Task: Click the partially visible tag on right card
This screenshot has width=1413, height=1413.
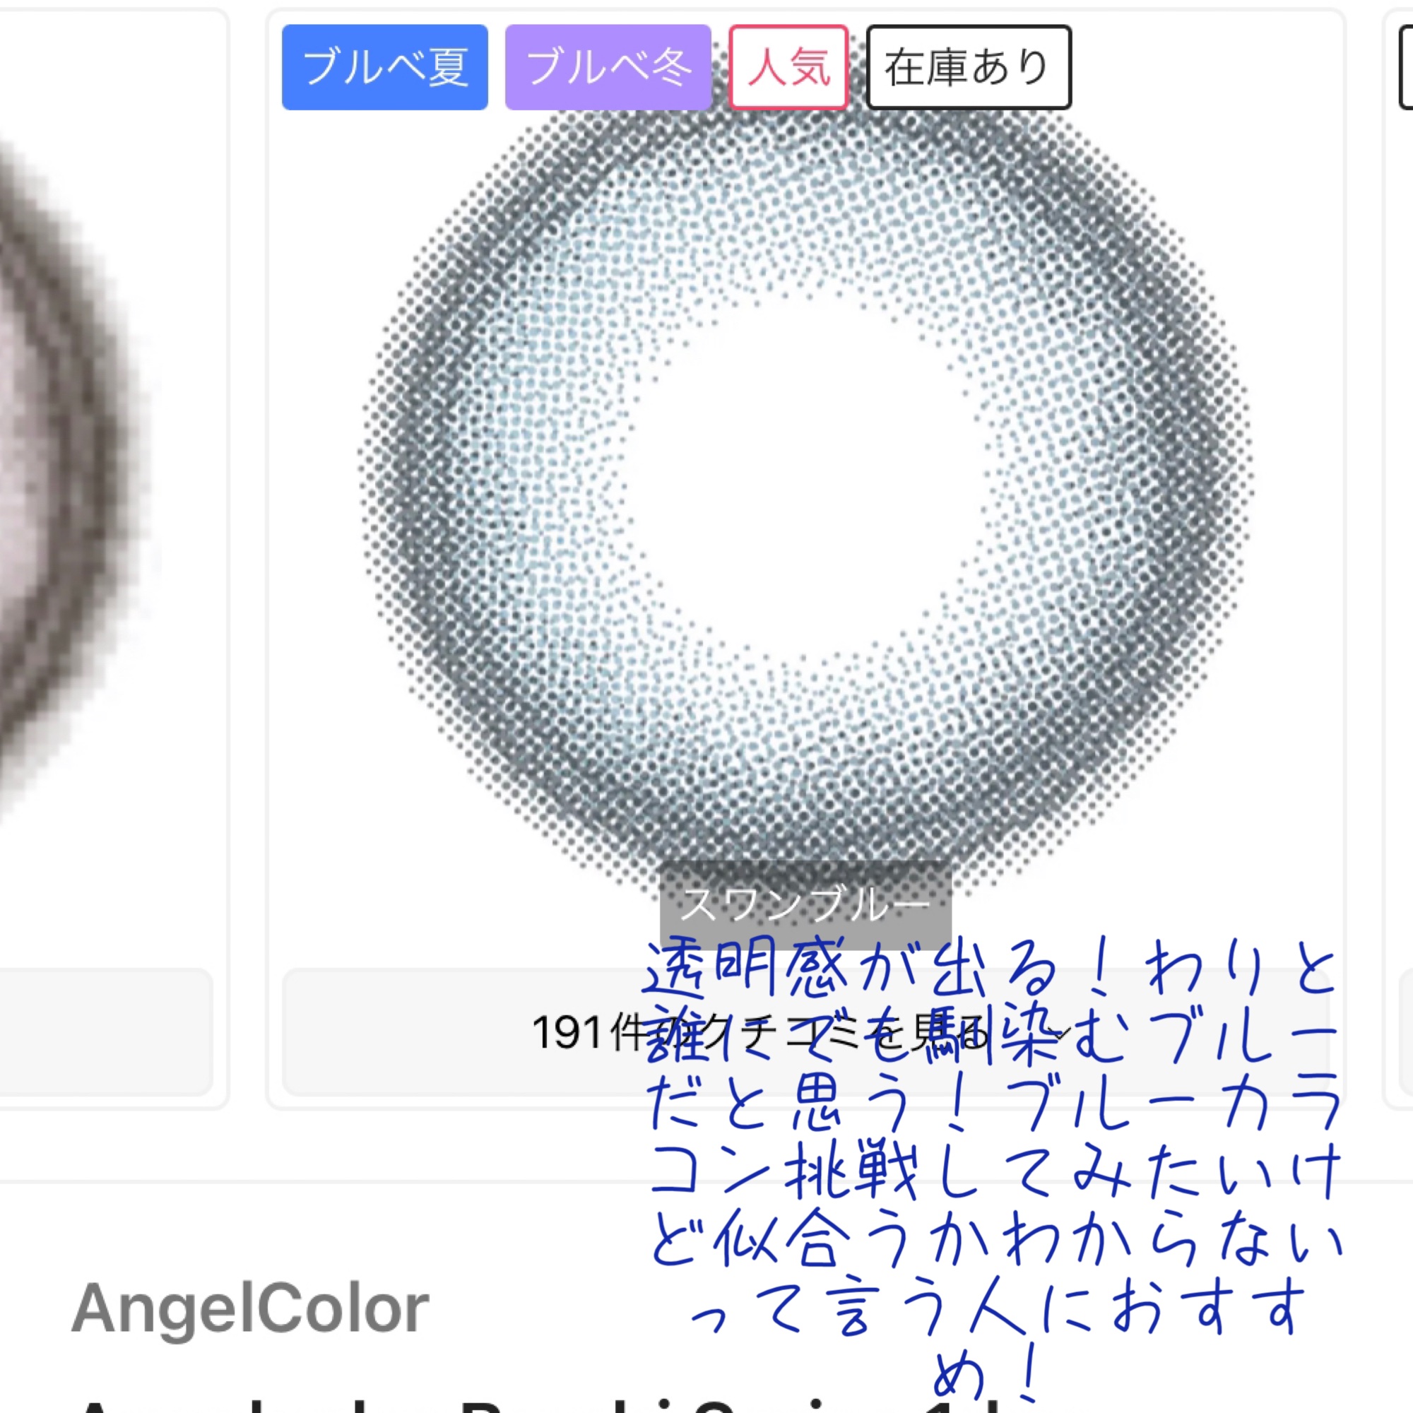Action: tap(1406, 67)
